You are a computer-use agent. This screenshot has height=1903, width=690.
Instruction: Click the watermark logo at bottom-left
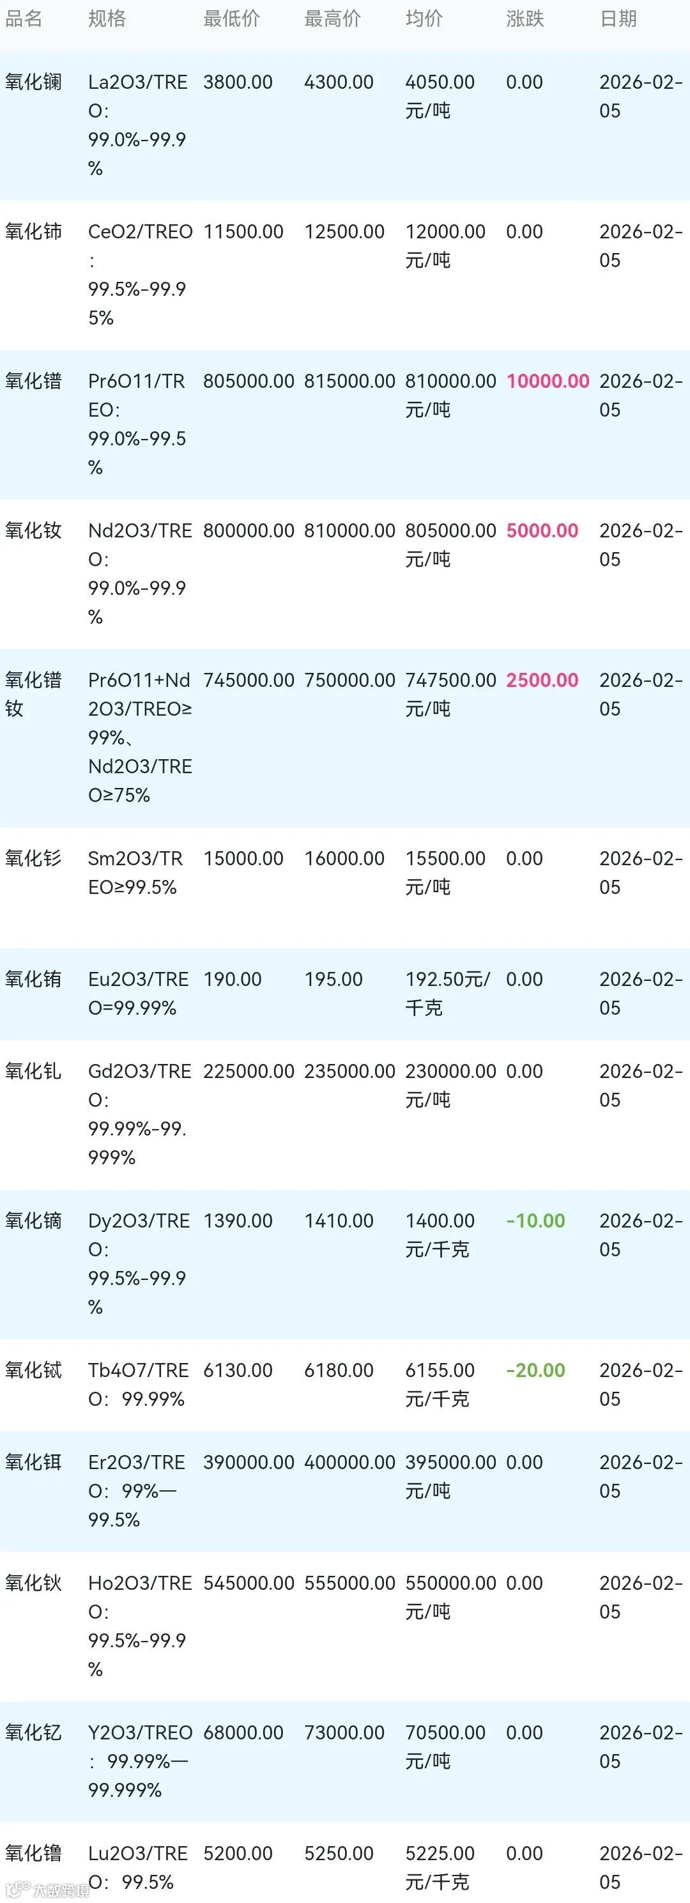click(x=47, y=1889)
